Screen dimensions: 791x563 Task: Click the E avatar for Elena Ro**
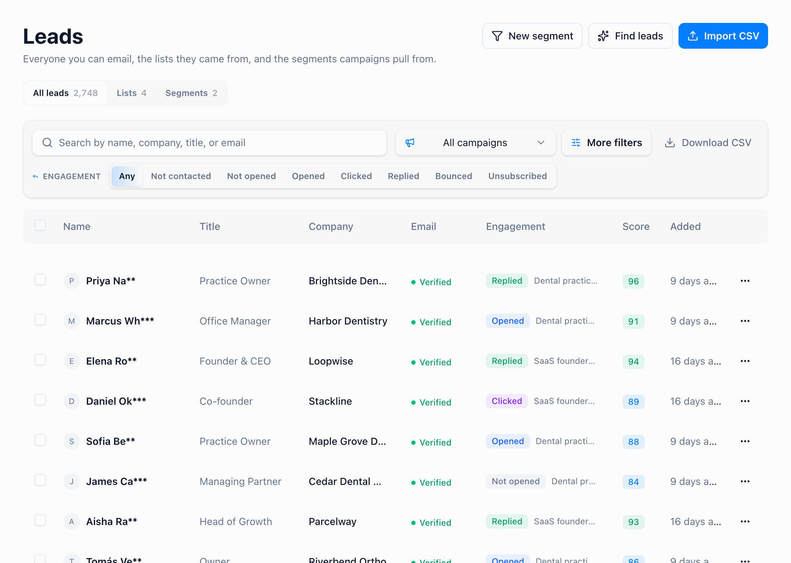coord(72,361)
